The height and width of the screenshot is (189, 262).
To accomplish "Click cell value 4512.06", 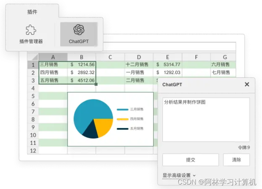I will (x=82, y=80).
